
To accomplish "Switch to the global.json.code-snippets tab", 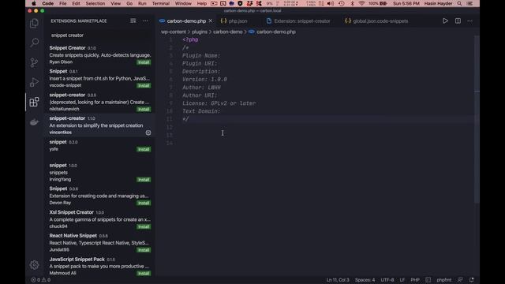I will coord(376,21).
